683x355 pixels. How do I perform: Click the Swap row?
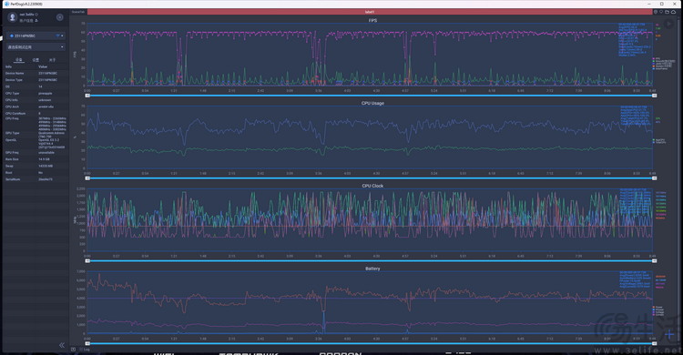coord(36,166)
